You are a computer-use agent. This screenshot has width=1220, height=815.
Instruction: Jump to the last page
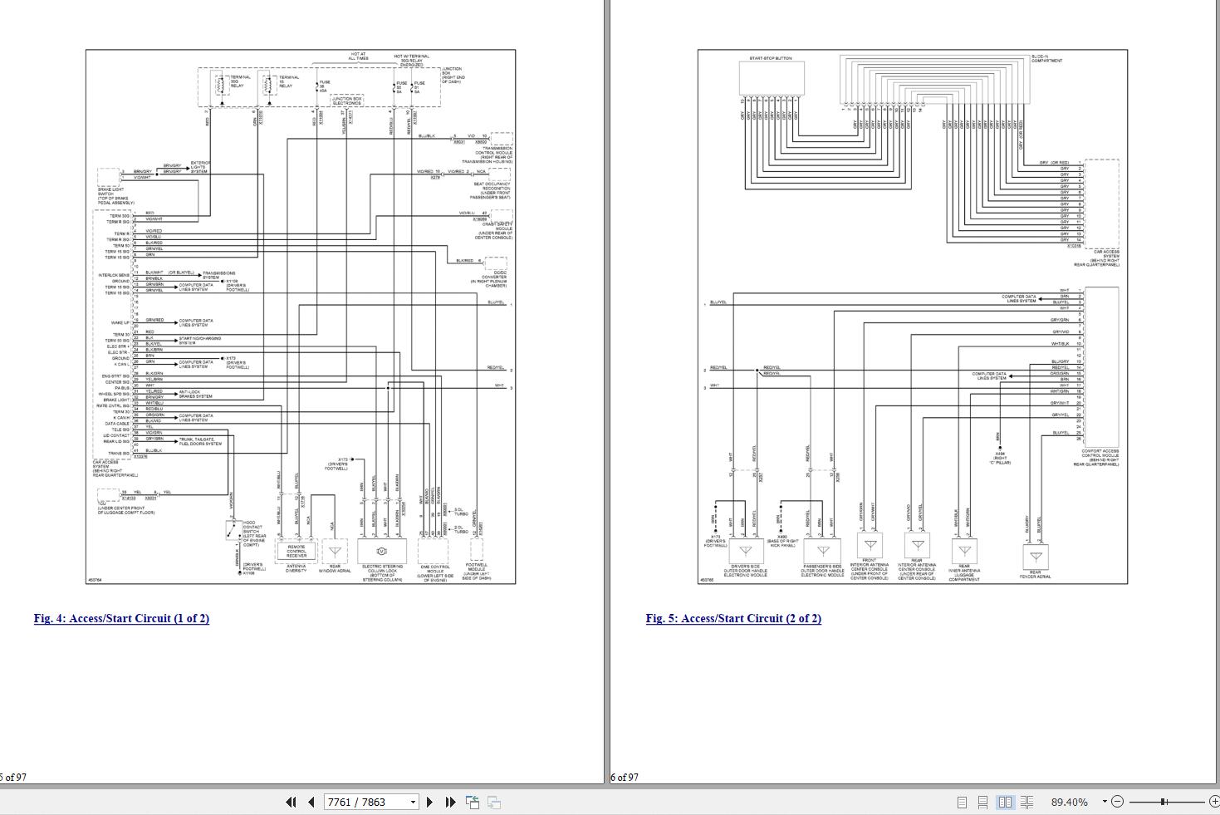pos(451,802)
